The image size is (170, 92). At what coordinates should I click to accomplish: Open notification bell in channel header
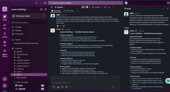105,7
